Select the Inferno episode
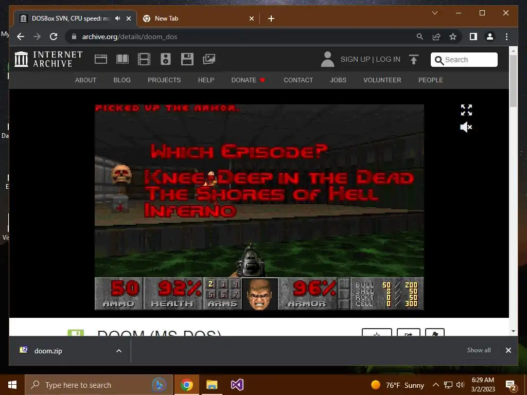The width and height of the screenshot is (527, 395). (190, 210)
